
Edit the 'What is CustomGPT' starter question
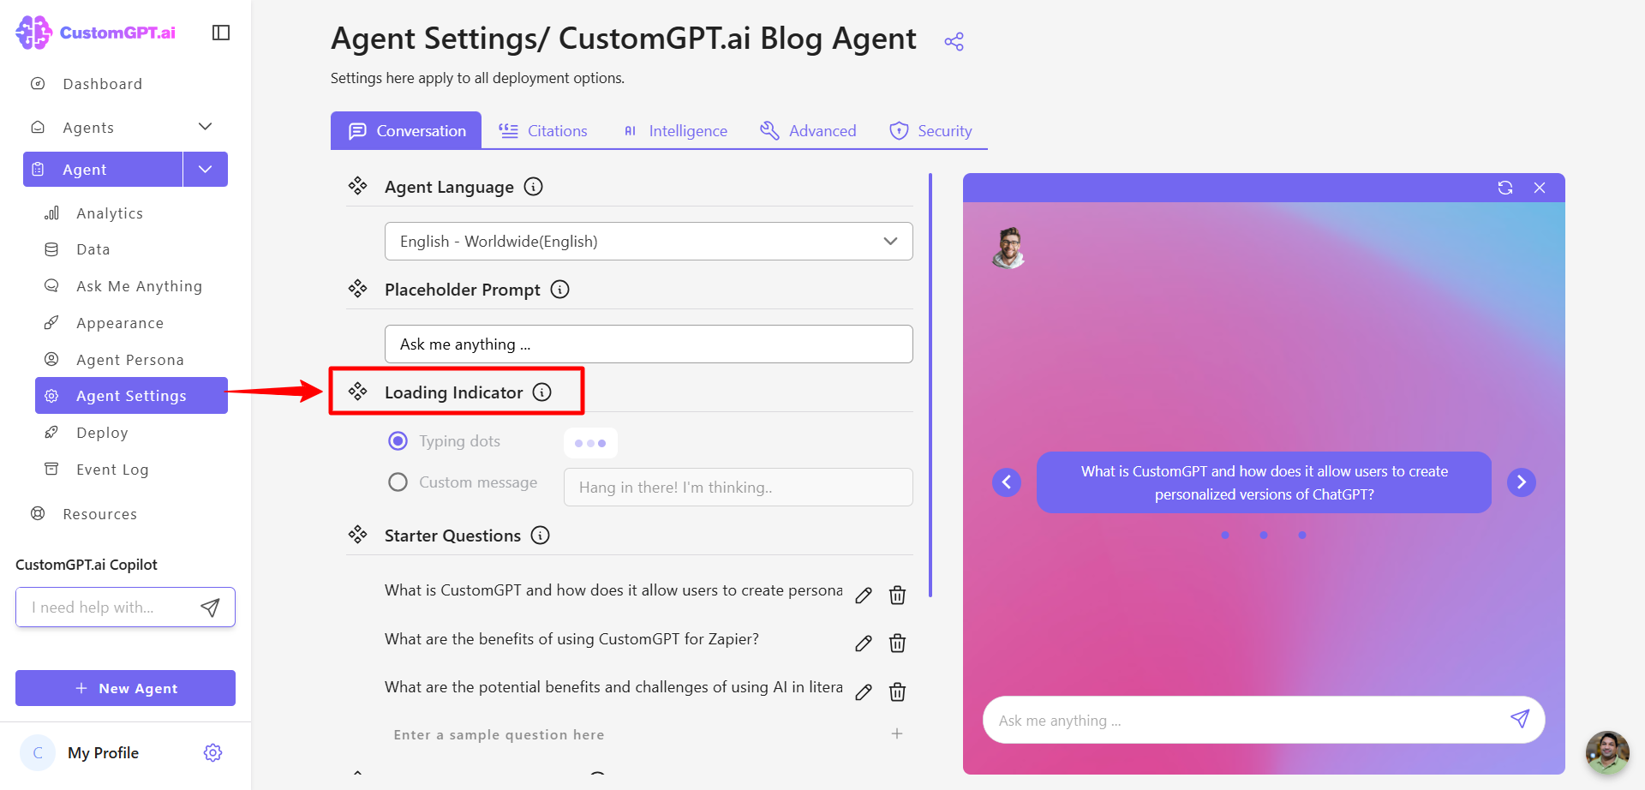coord(864,595)
